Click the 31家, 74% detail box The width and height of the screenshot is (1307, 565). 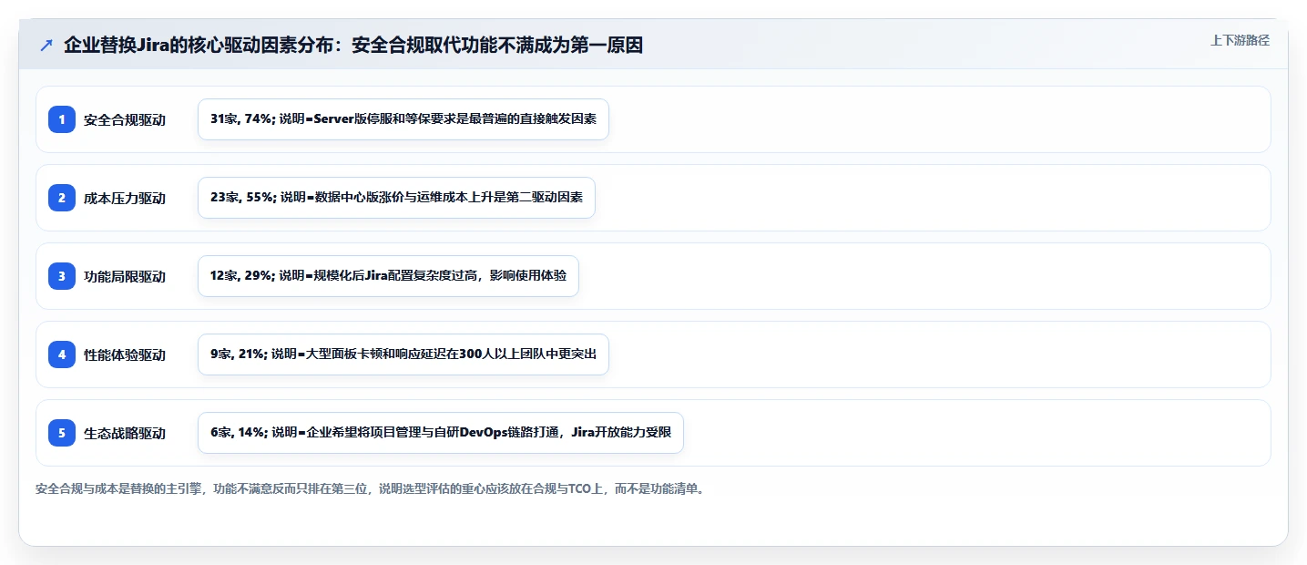tap(403, 119)
